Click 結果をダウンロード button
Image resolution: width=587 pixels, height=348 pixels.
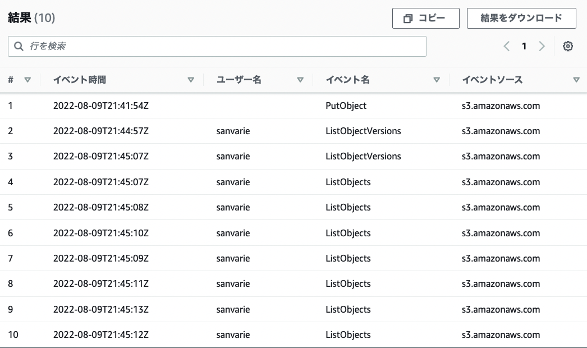[x=521, y=18]
